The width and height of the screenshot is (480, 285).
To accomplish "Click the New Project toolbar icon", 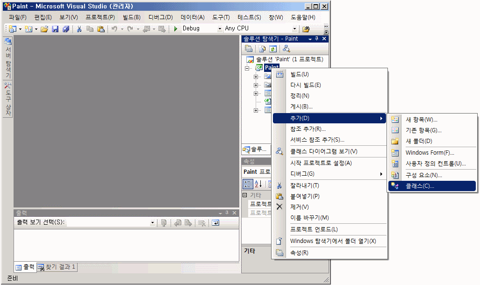I will 13,29.
